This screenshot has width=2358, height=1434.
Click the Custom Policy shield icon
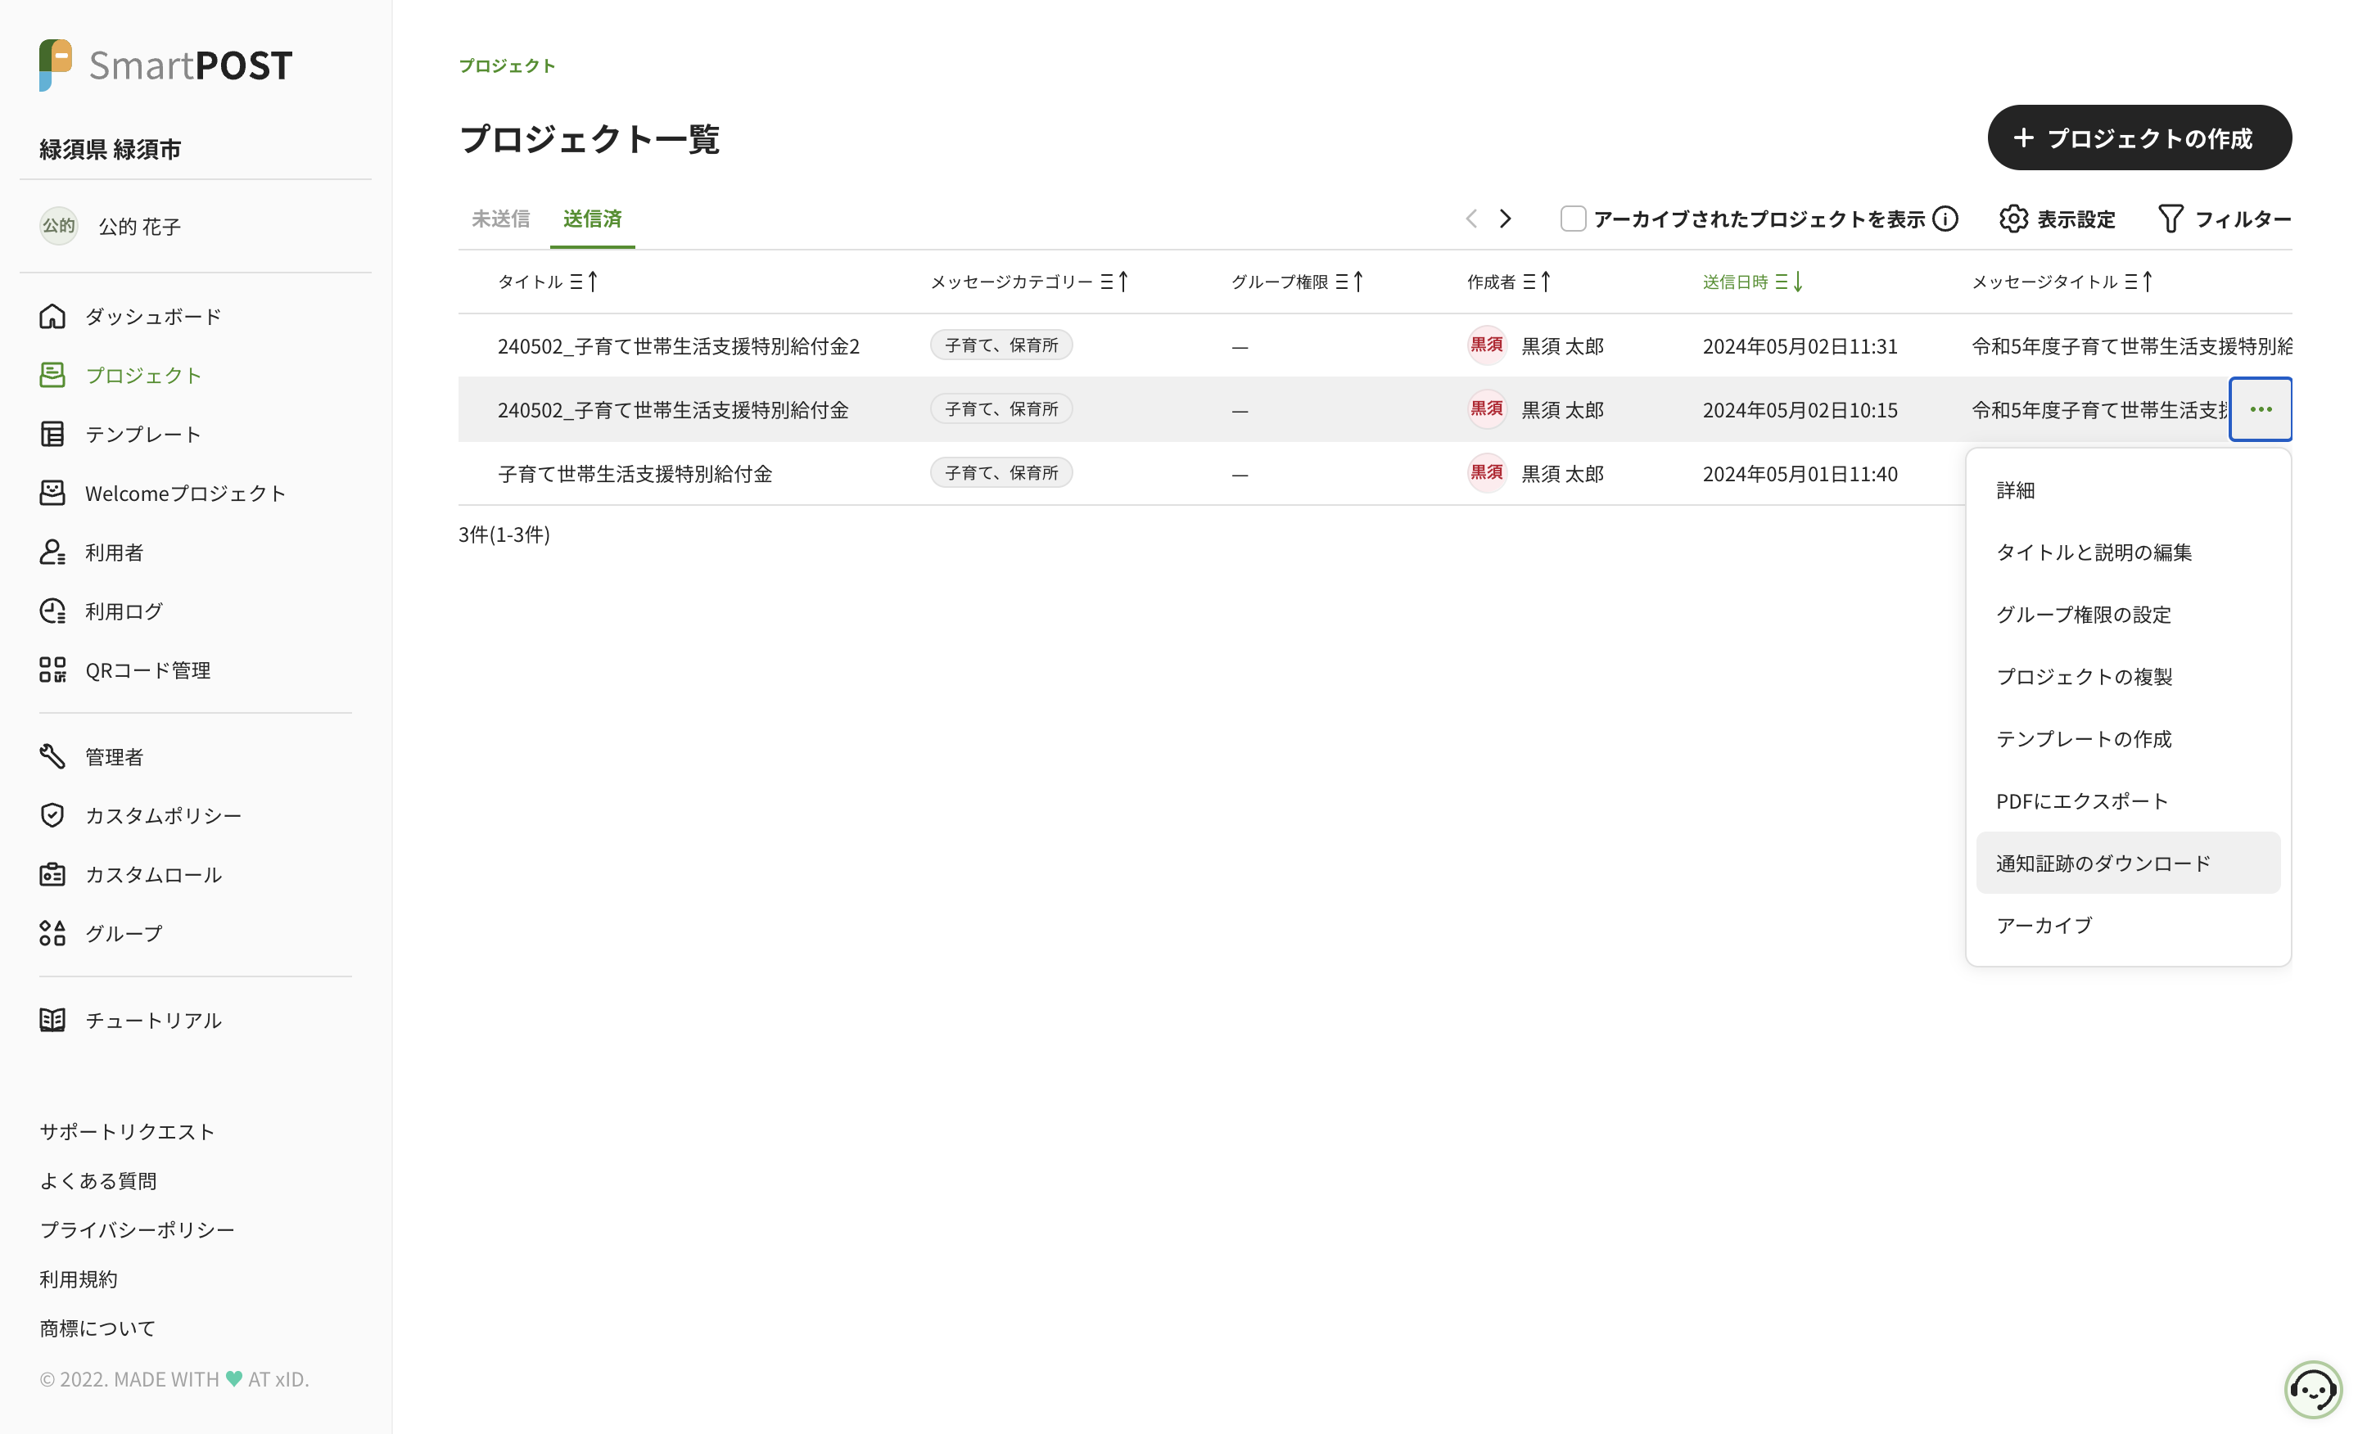tap(52, 815)
